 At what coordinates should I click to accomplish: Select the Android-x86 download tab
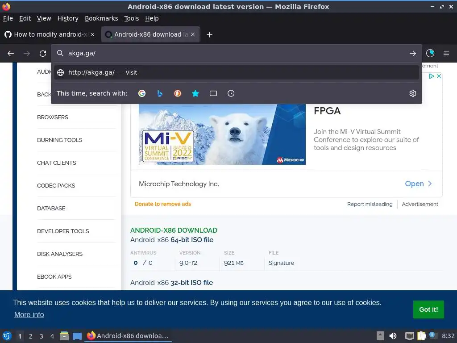pos(151,34)
